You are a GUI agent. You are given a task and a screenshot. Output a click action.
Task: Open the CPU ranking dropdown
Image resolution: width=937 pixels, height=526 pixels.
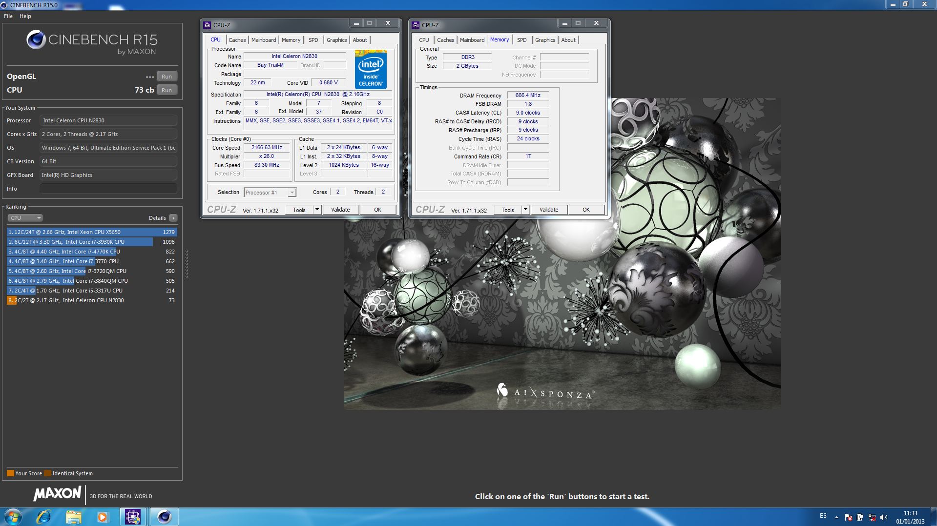pyautogui.click(x=25, y=218)
